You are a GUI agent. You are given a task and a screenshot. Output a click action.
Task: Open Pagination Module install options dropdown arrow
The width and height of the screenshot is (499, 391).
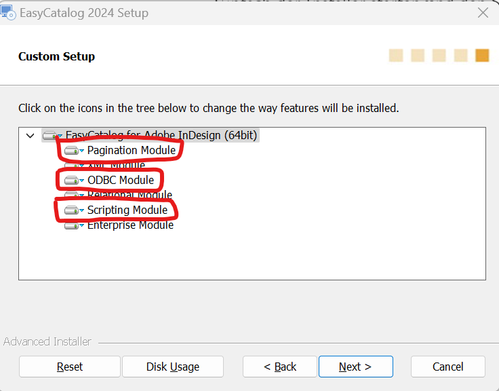82,151
